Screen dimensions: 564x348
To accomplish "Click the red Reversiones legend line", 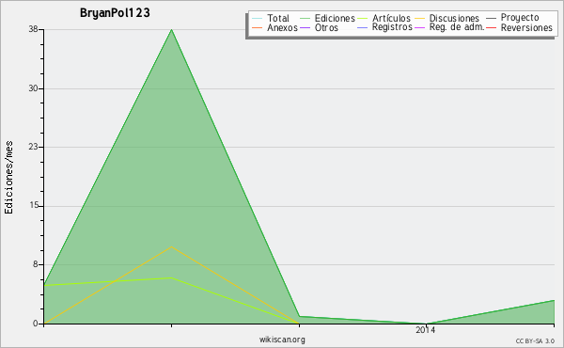I will pos(492,27).
